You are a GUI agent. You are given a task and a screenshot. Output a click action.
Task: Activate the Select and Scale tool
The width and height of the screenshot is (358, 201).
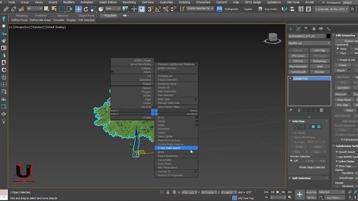click(93, 9)
